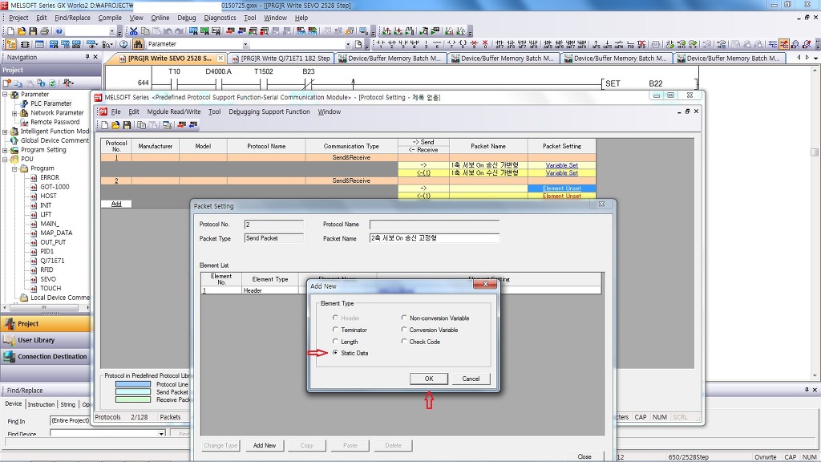The height and width of the screenshot is (462, 821).
Task: Click the blue Protocol Line color swatch
Action: (132, 385)
